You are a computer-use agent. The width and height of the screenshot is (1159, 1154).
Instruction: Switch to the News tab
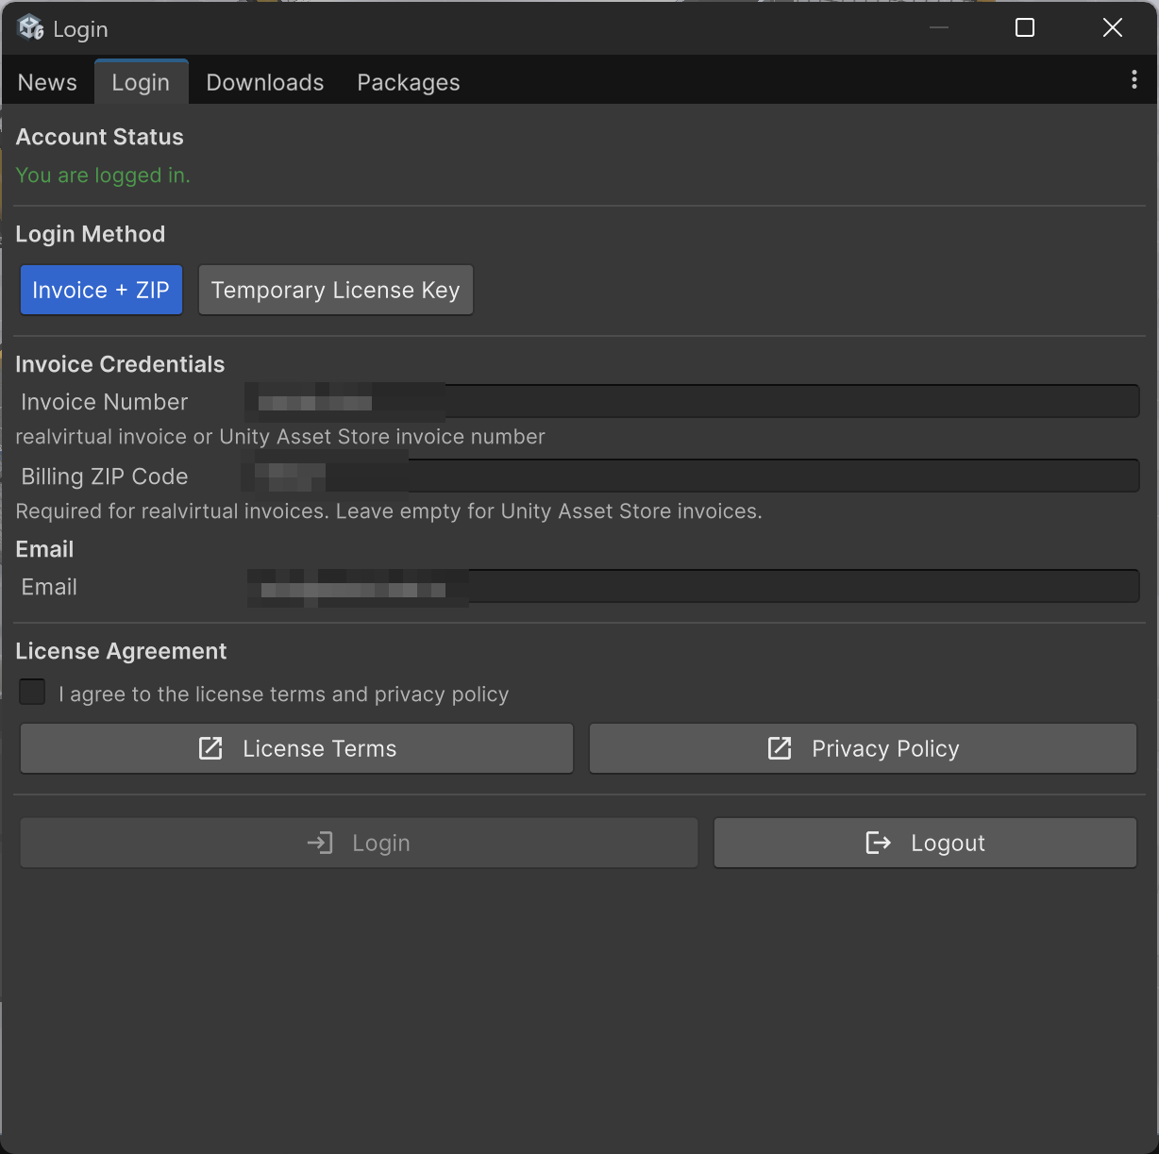coord(47,82)
